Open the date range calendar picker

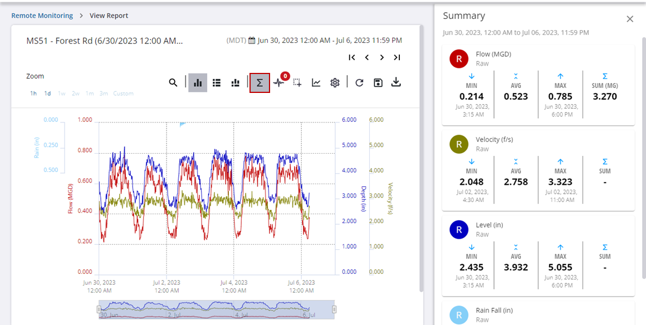(252, 41)
